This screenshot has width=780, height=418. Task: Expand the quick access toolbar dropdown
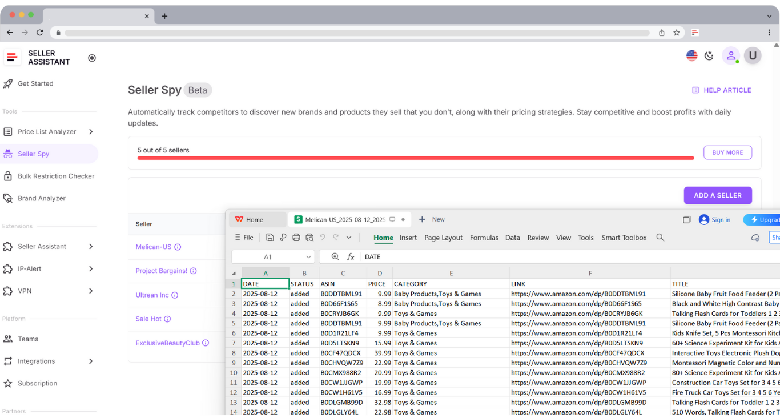(349, 238)
